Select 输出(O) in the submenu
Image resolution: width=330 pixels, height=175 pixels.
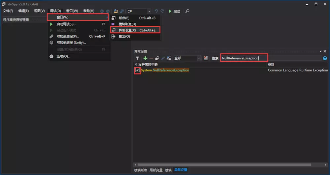tap(135, 36)
